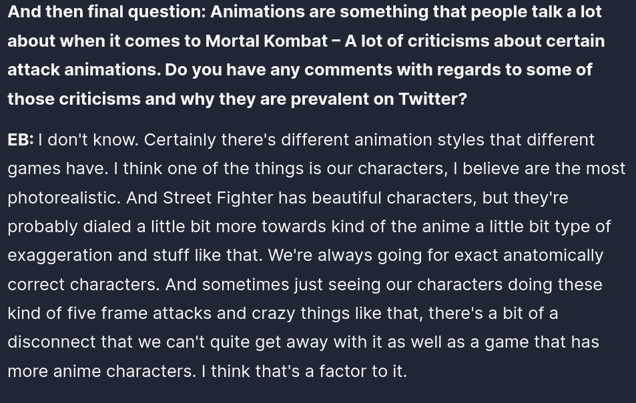Viewport: 636px width, 403px height.
Task: Click the phrase "beautiful characters"
Action: coord(394,198)
